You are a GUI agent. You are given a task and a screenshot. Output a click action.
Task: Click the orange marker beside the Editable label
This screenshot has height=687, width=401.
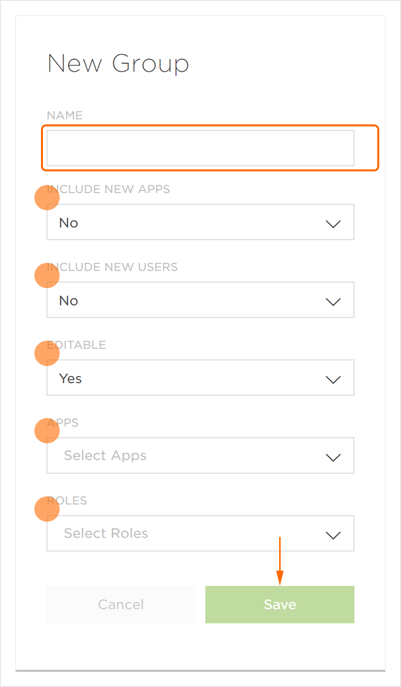coord(47,354)
